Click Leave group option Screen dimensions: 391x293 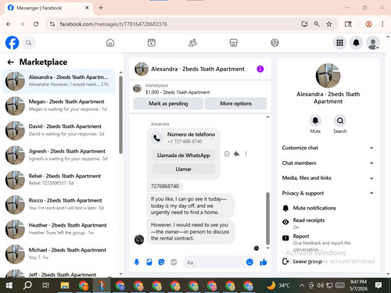[x=307, y=261]
